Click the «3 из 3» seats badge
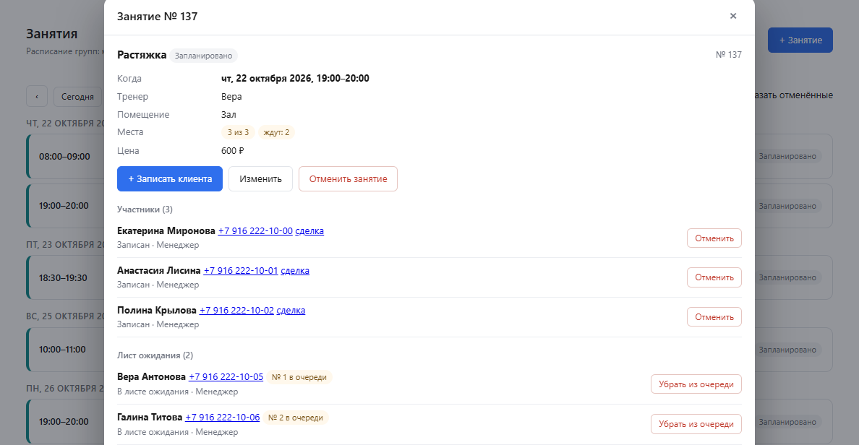This screenshot has height=445, width=859. pos(239,132)
